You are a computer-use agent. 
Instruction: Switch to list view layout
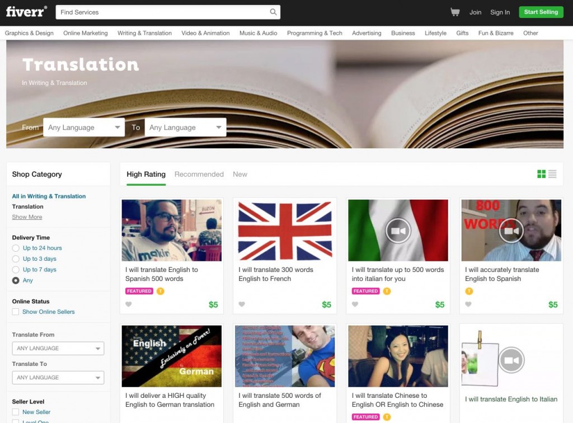tap(553, 174)
